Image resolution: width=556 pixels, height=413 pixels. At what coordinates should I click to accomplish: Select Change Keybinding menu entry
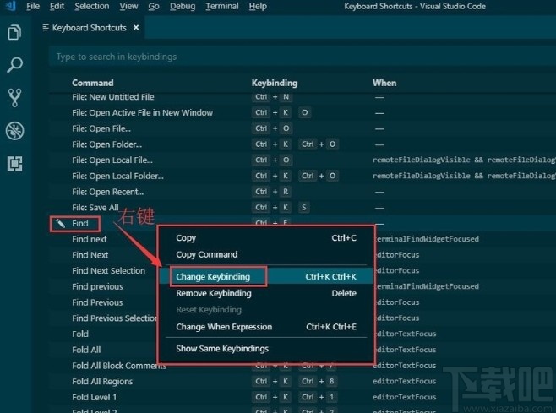coord(266,276)
